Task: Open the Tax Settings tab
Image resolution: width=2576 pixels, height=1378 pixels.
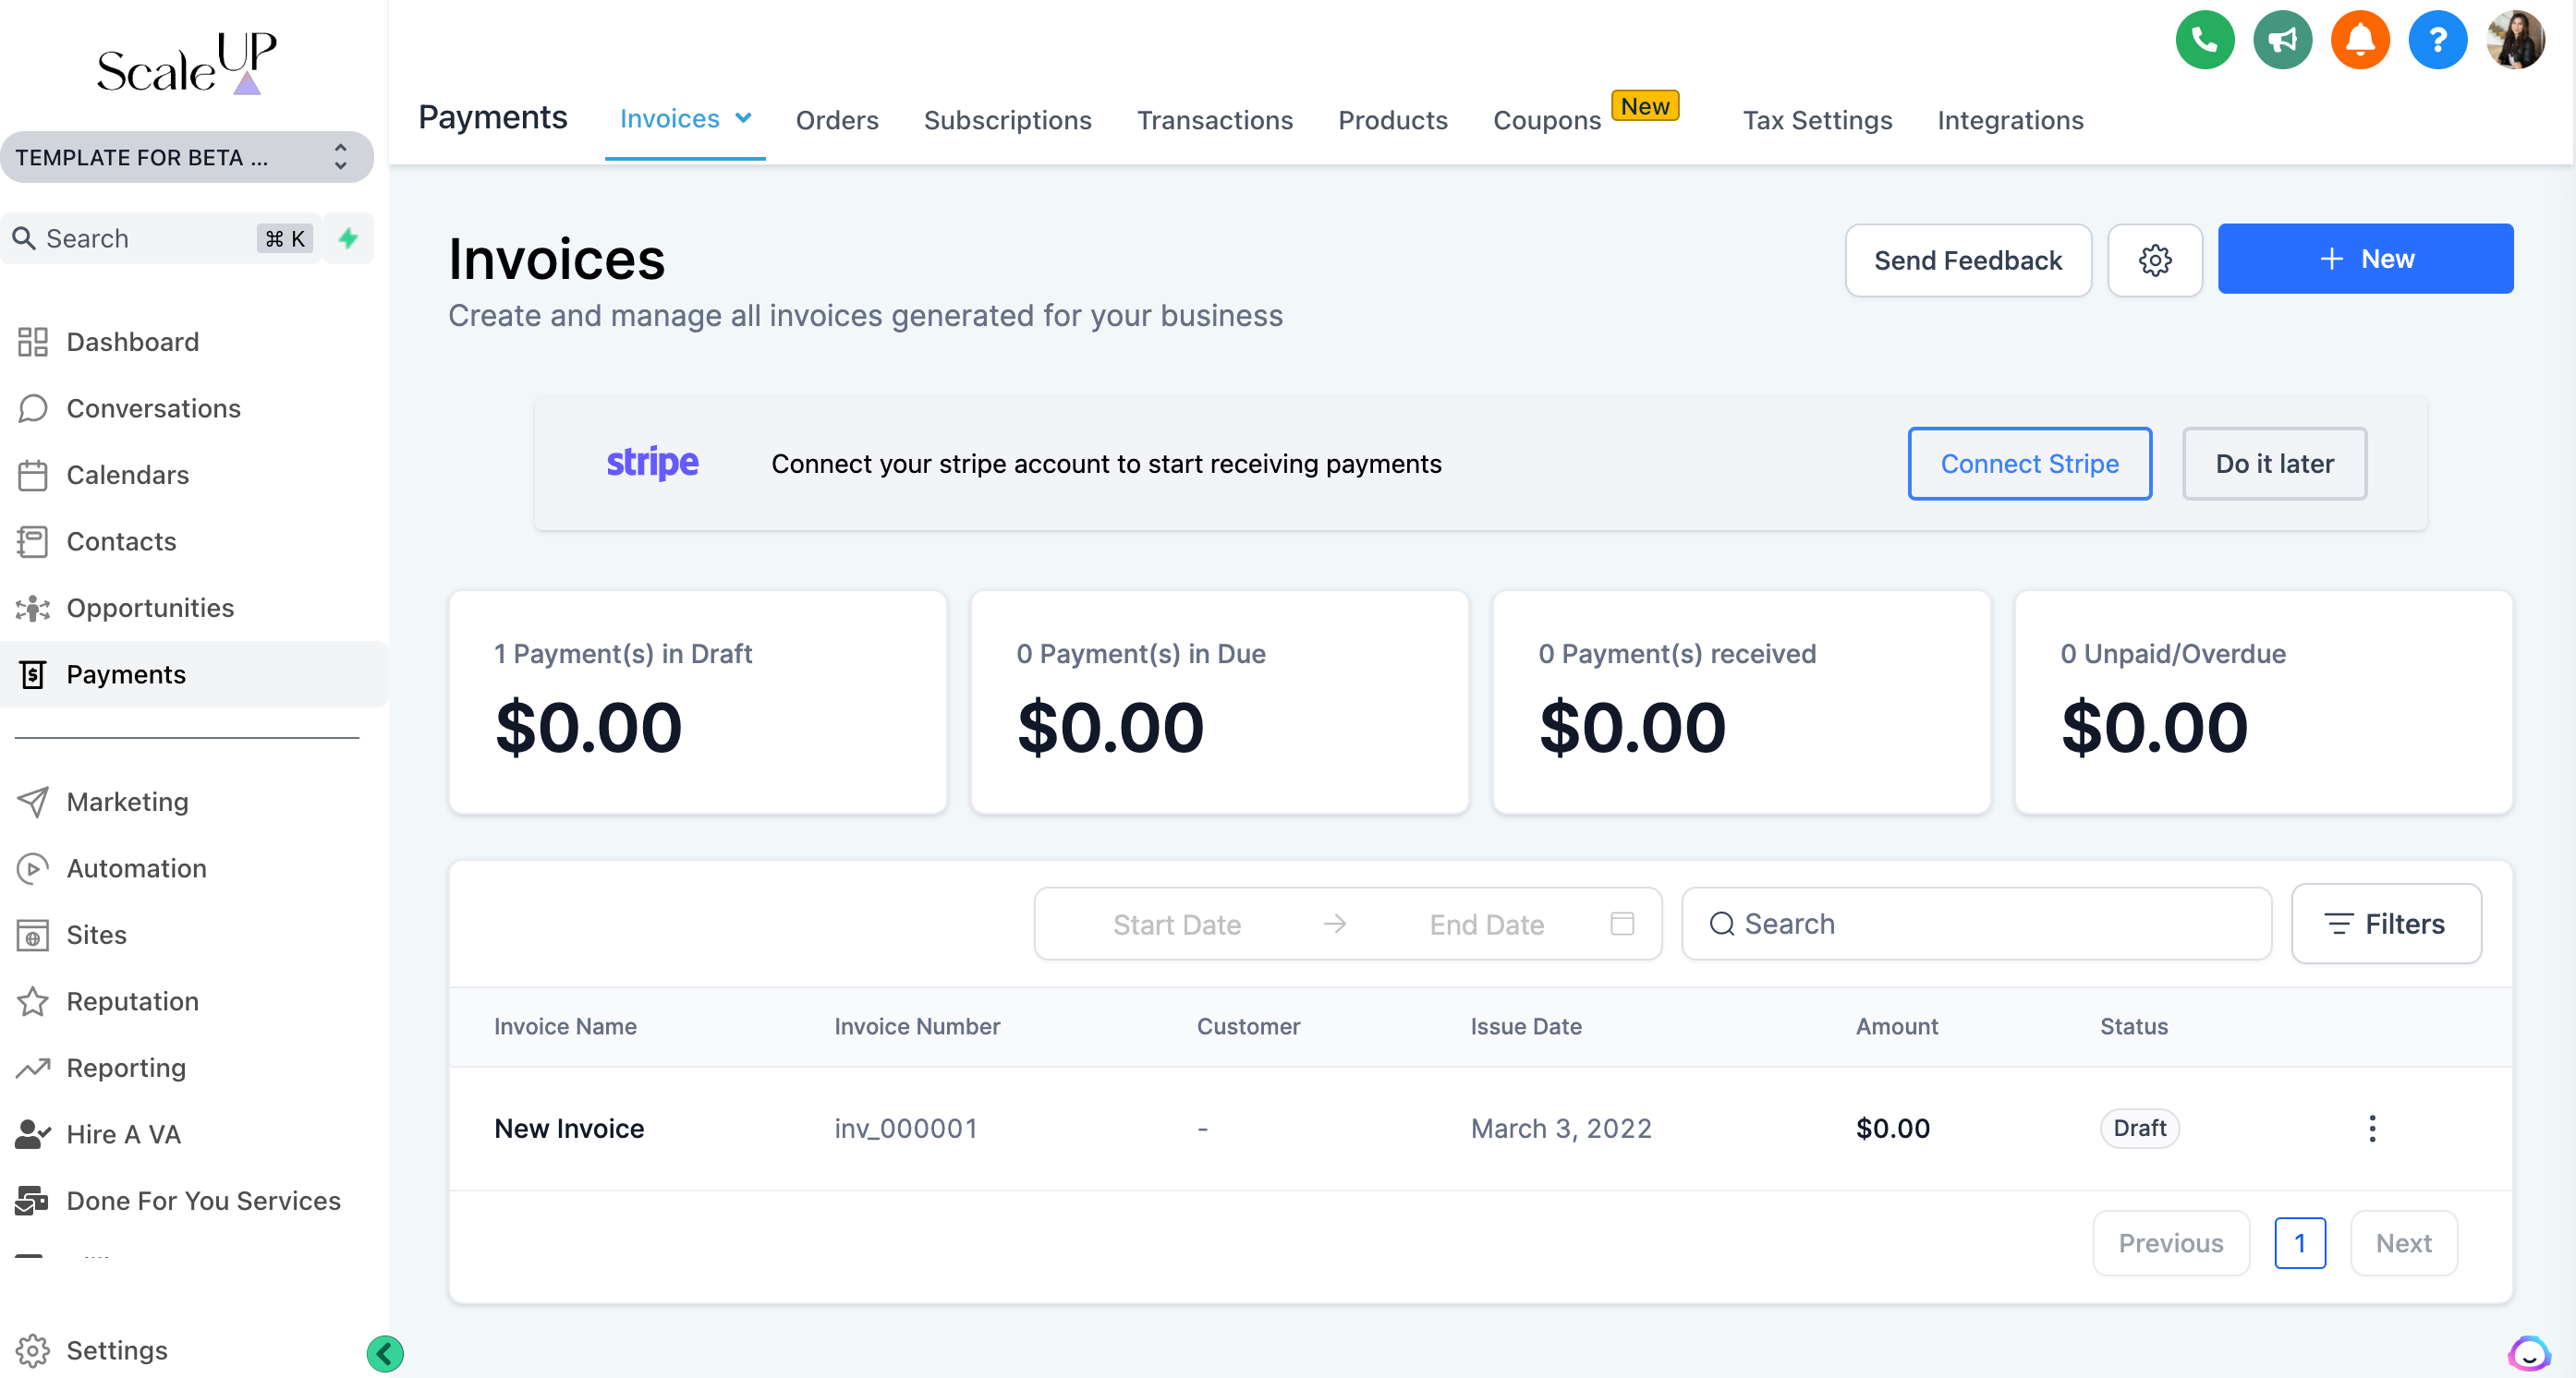Action: point(1817,120)
